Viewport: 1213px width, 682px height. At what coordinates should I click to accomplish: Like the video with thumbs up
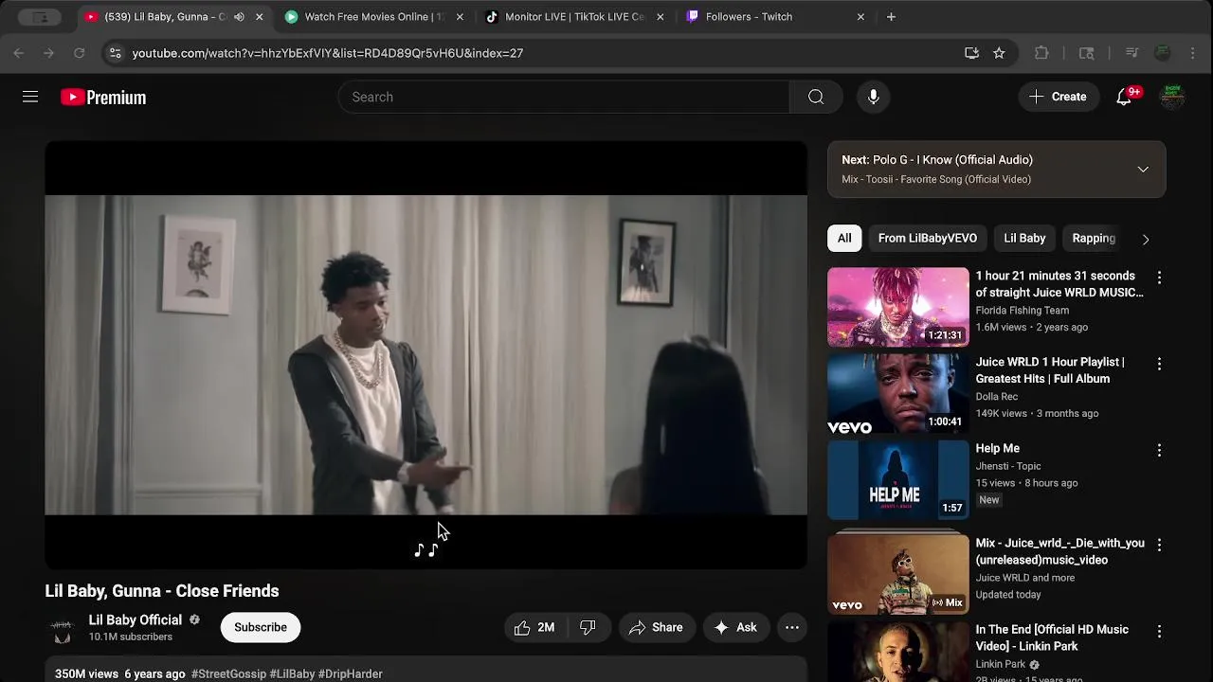click(x=534, y=627)
